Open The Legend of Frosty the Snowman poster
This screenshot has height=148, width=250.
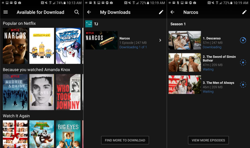tap(68, 46)
